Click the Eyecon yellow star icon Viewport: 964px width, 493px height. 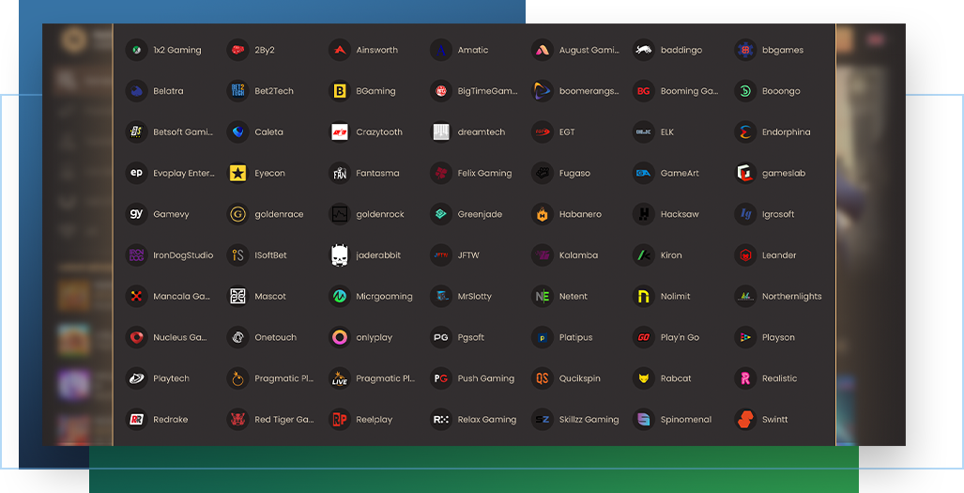[237, 174]
